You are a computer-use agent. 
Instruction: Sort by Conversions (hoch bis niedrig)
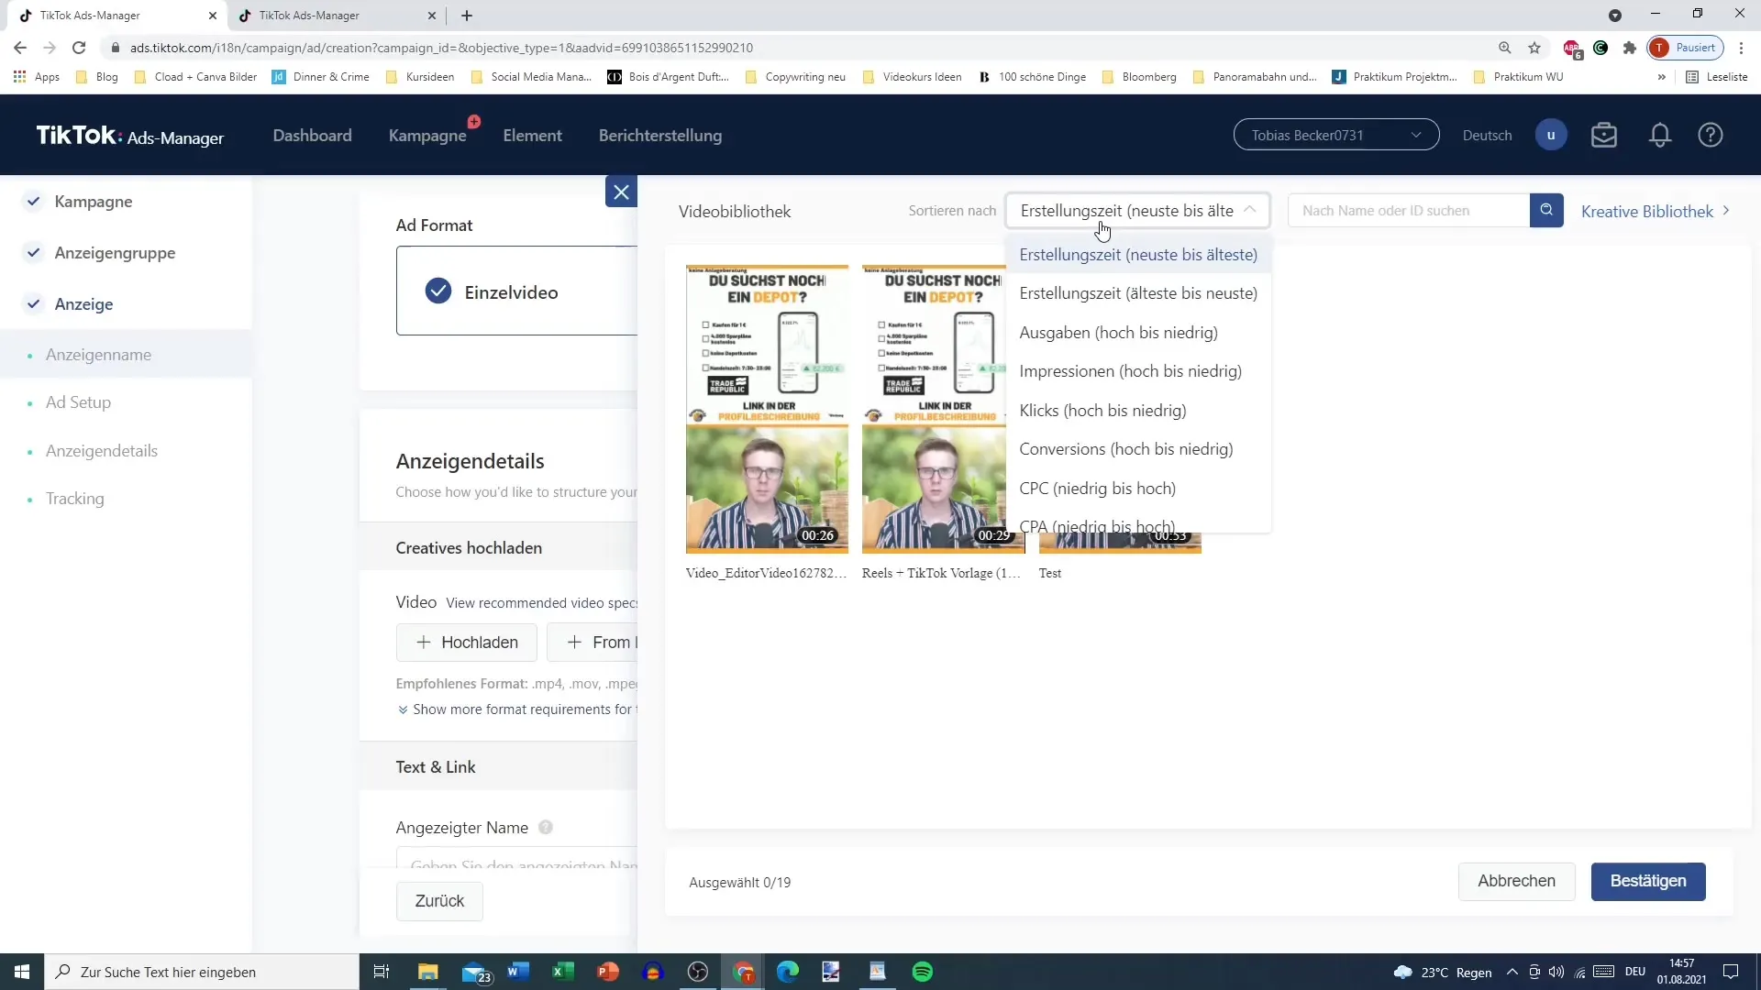click(1138, 449)
